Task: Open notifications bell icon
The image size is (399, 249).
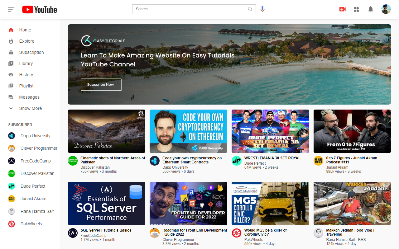Action: click(371, 9)
